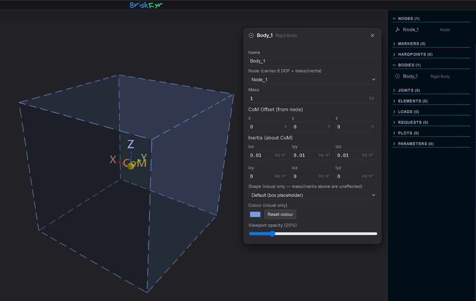The image size is (476, 301).
Task: Click the iyz inertia field
Action: pos(356,176)
